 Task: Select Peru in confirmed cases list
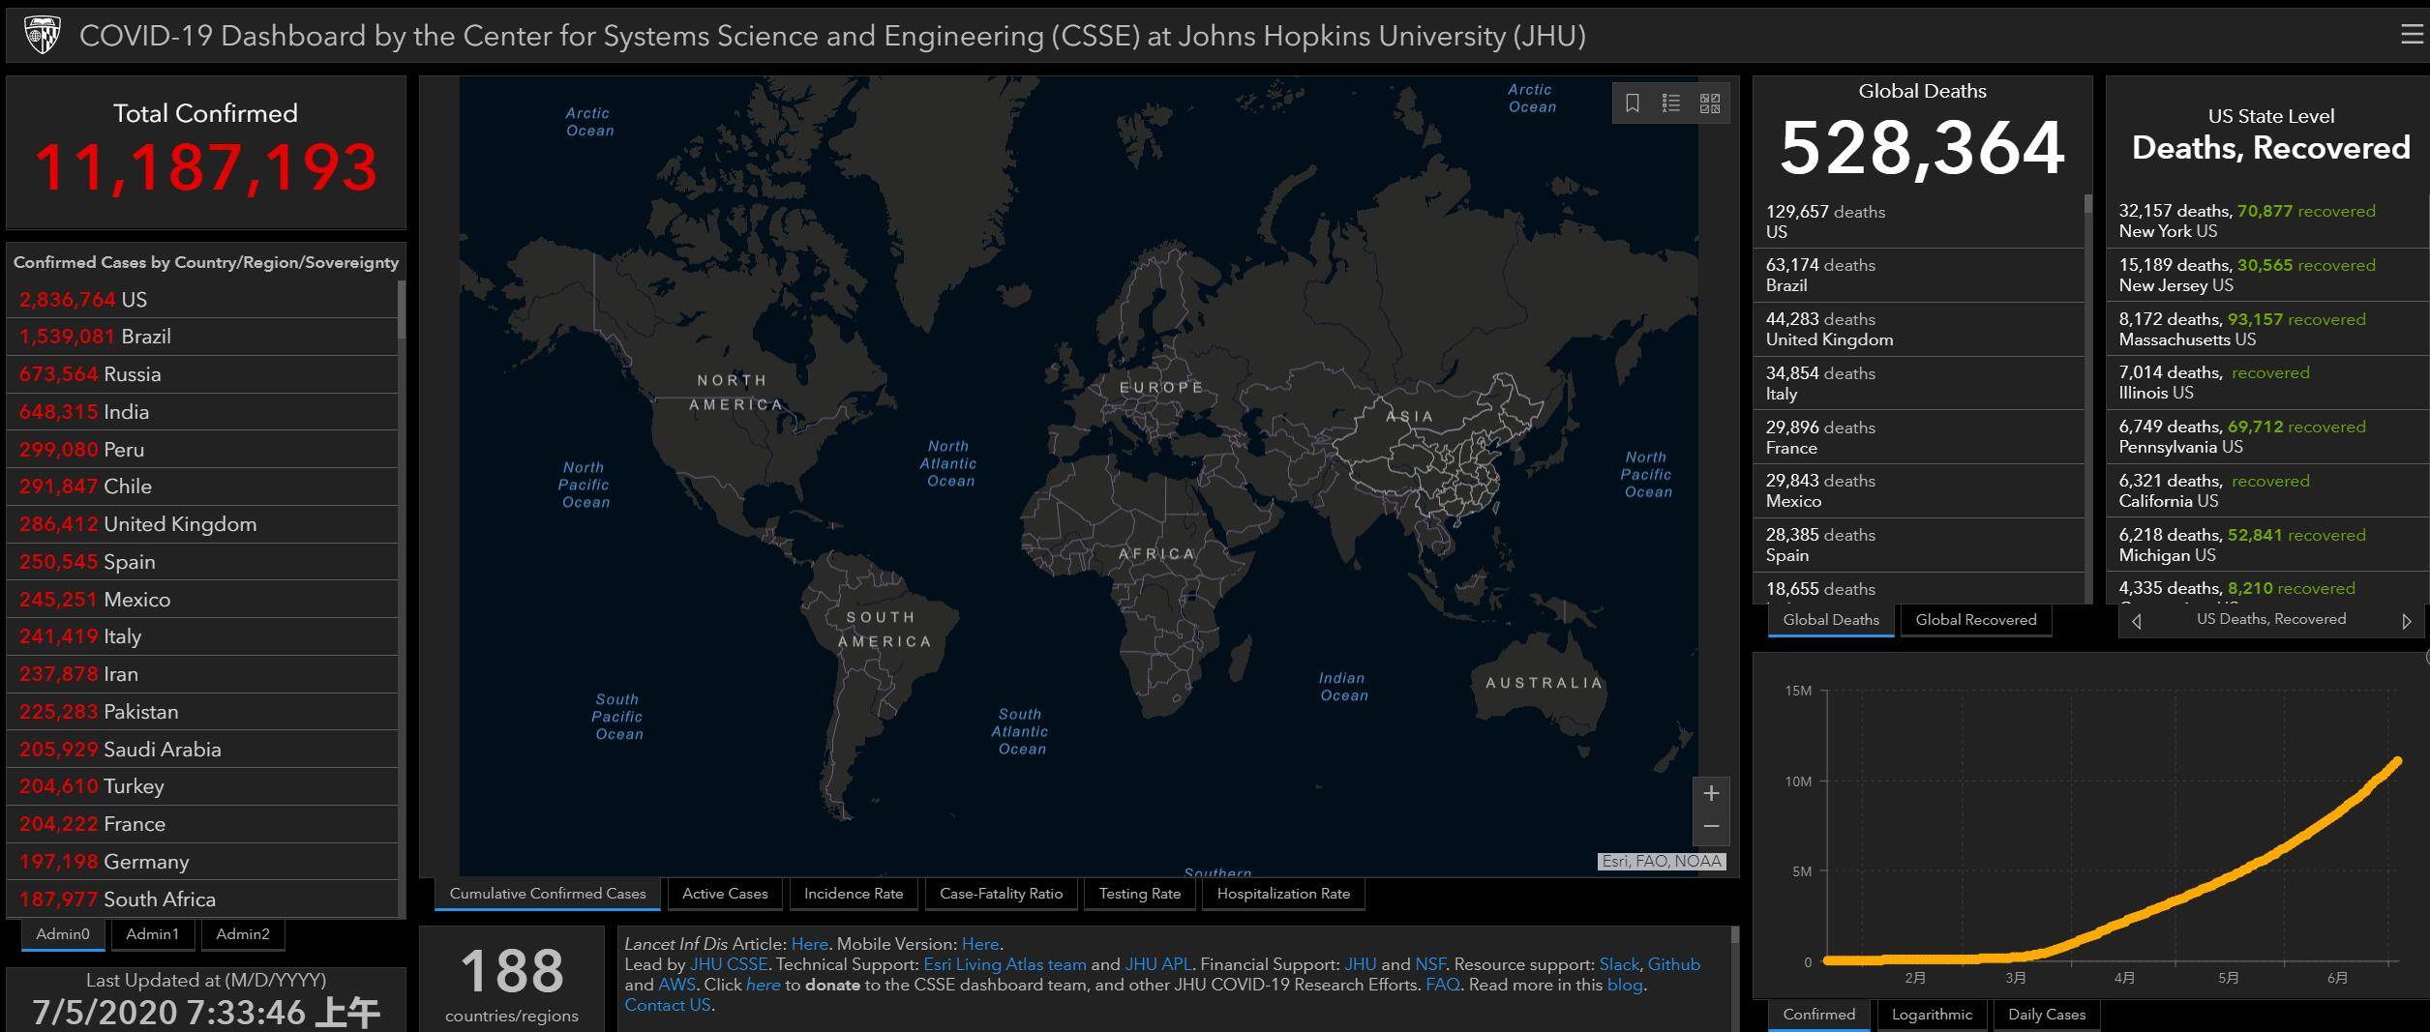tap(202, 450)
